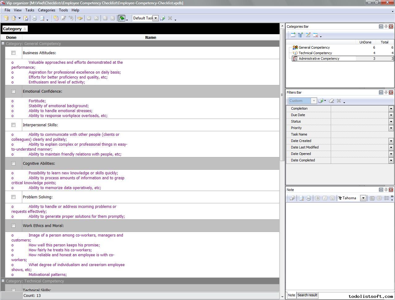Click the green flag icon in main toolbar

point(122,18)
